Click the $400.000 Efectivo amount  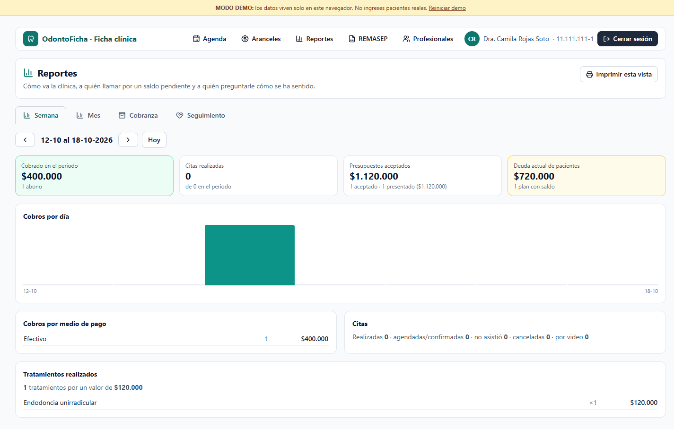[315, 339]
